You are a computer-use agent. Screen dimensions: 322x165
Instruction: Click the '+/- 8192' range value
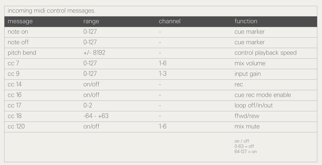pos(94,52)
